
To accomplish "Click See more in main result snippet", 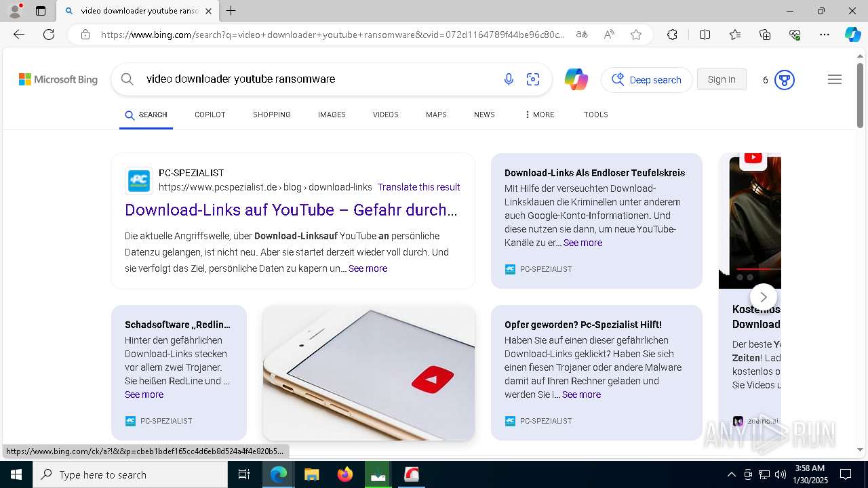I will 368,268.
